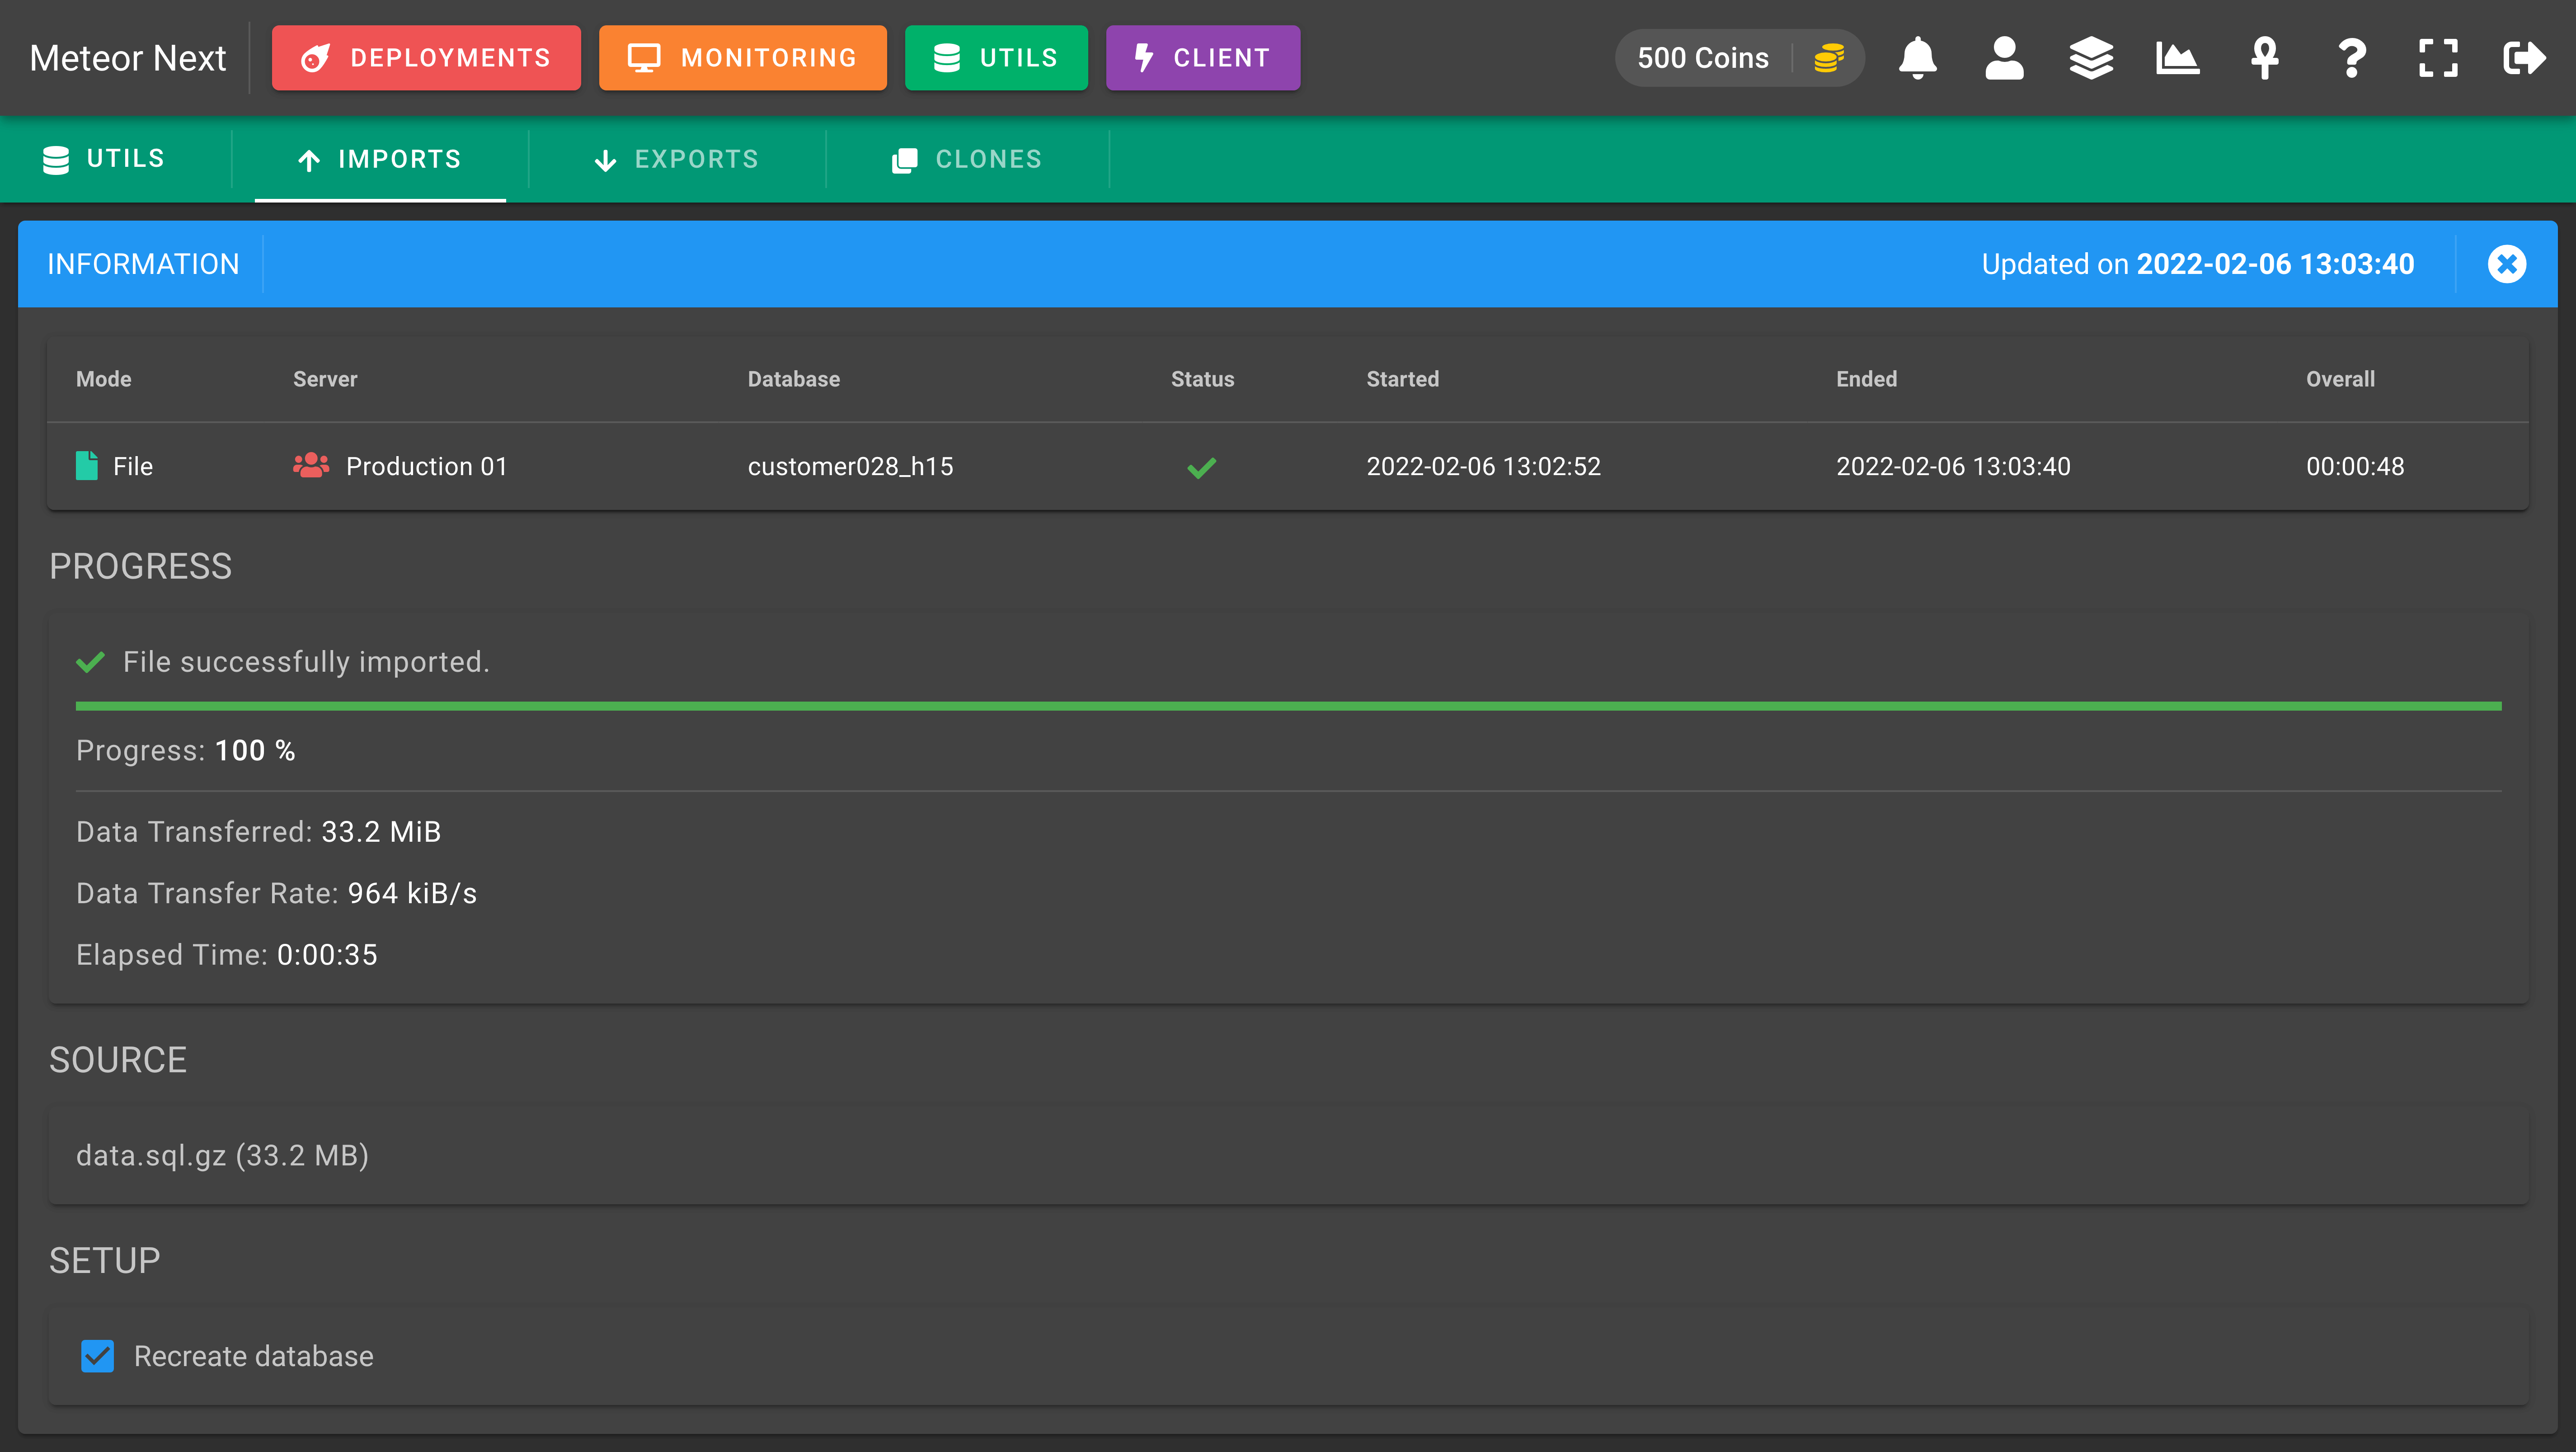Open the Client section
This screenshot has height=1452, width=2576.
point(1203,58)
